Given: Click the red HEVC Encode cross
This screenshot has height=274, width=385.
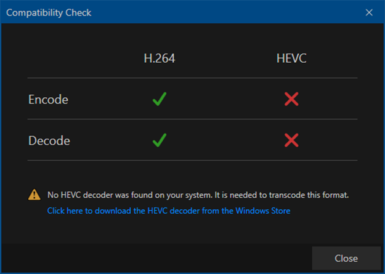Looking at the screenshot, I should pyautogui.click(x=291, y=99).
